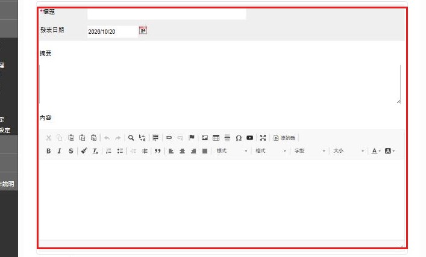Open the Find magnifier tool
Viewport: 426px width, 257px height.
131,138
